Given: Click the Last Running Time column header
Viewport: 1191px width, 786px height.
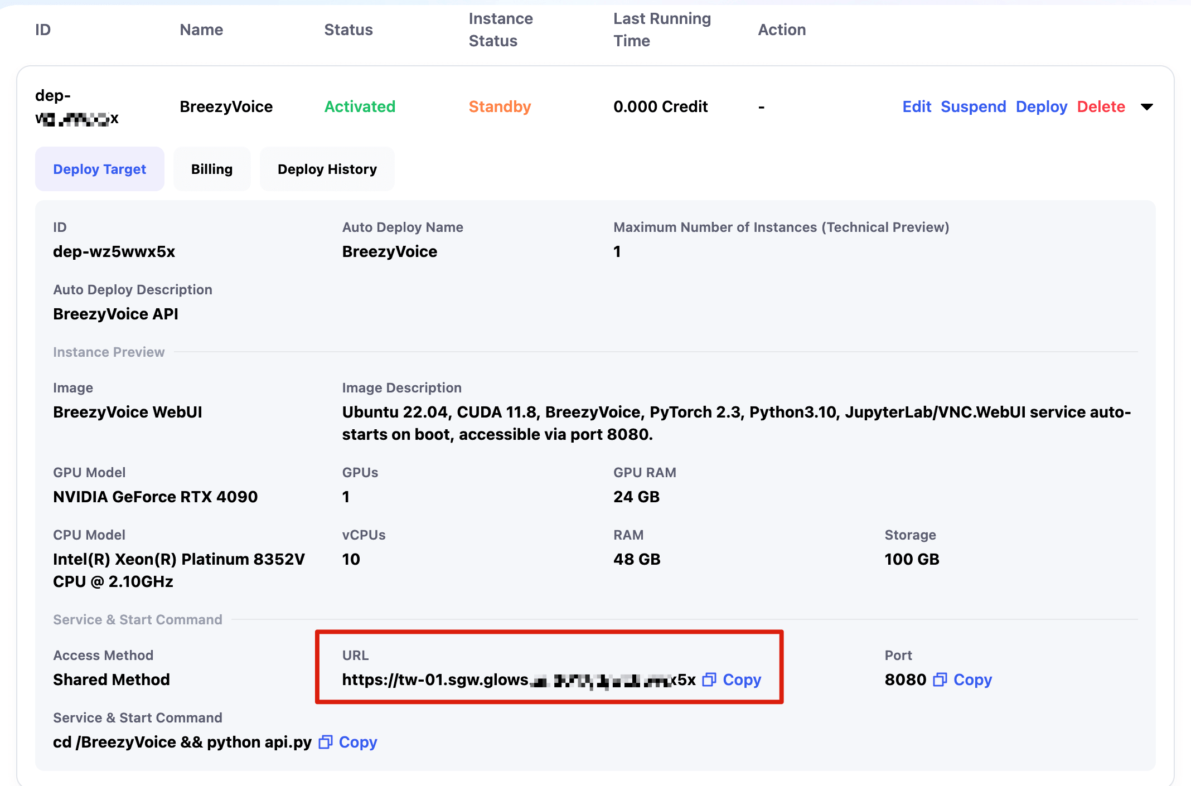Looking at the screenshot, I should 662,30.
